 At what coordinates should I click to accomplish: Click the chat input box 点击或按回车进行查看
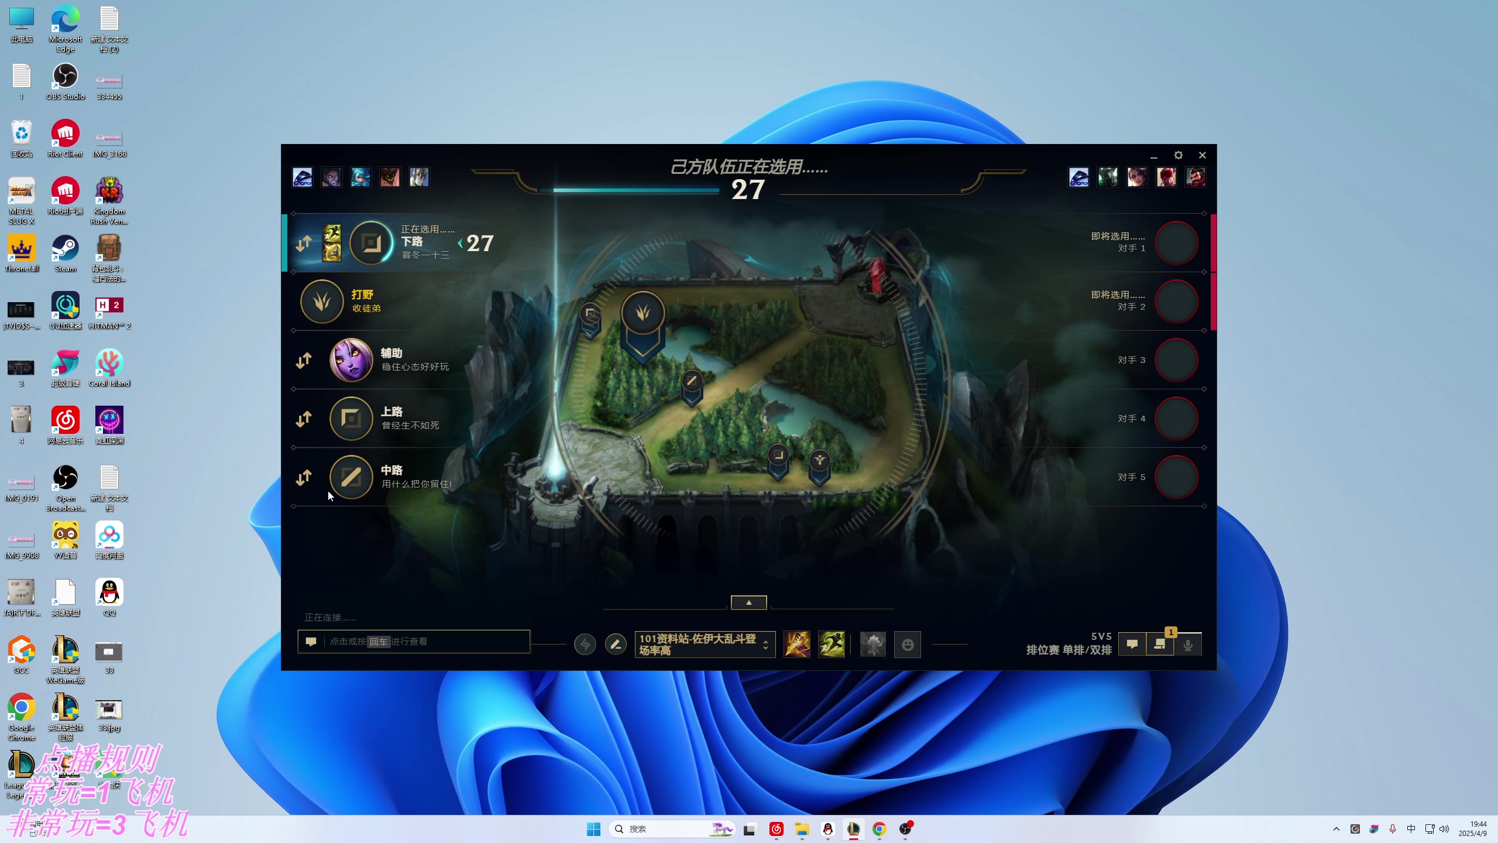[x=414, y=642]
